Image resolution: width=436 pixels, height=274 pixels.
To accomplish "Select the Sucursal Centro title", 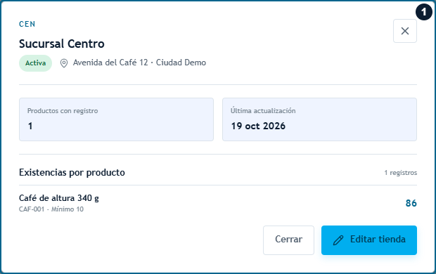I will (x=62, y=44).
